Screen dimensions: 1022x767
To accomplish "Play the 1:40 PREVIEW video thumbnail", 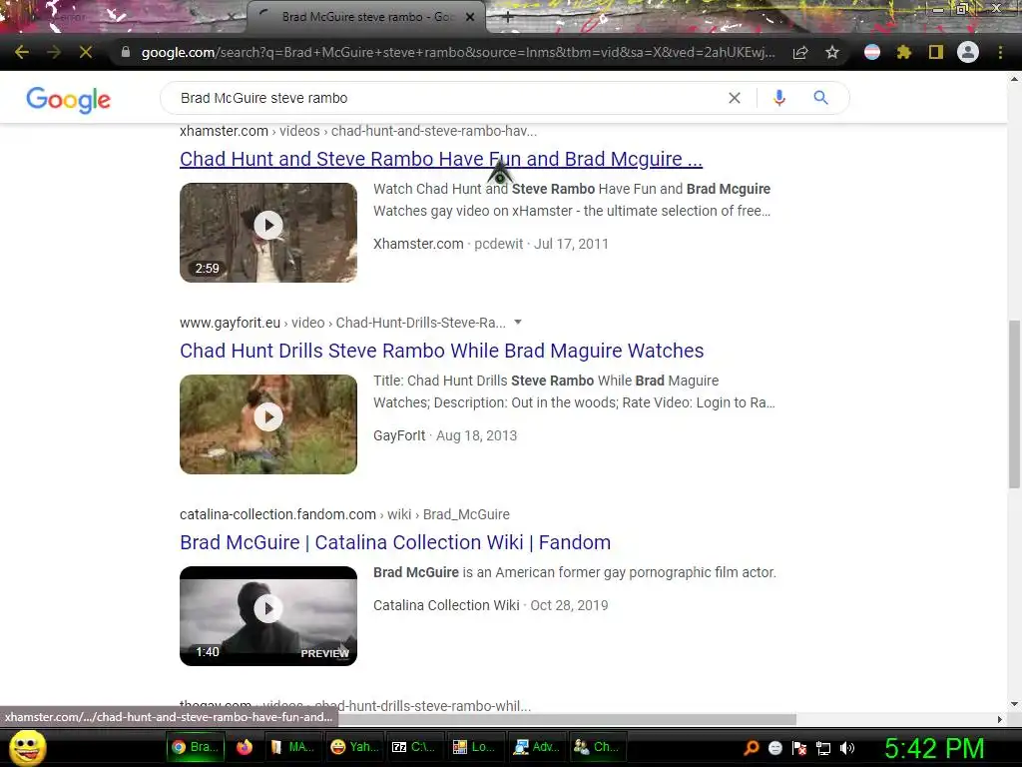I will coord(268,616).
